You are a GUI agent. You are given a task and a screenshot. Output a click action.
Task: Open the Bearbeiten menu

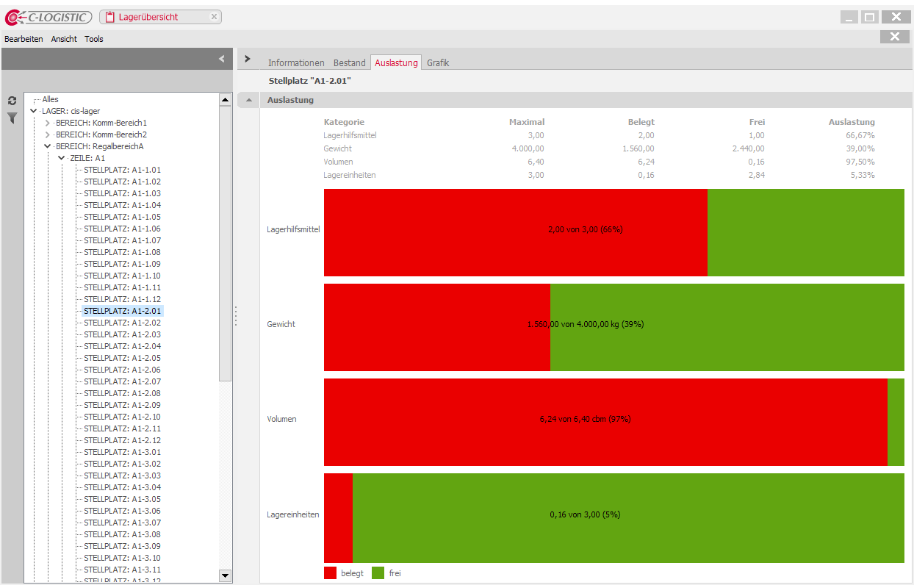point(24,39)
